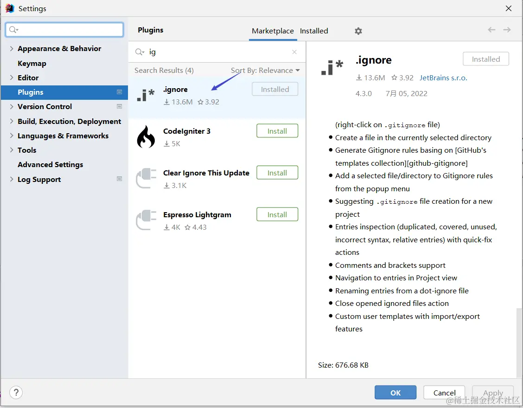
Task: Click Installed button in plugin details pane
Action: click(x=486, y=59)
